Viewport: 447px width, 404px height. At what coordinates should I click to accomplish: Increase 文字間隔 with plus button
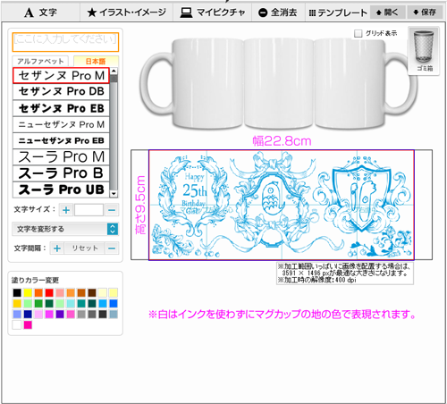click(x=57, y=248)
